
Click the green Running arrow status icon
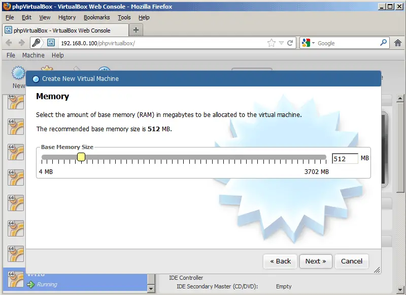click(31, 284)
